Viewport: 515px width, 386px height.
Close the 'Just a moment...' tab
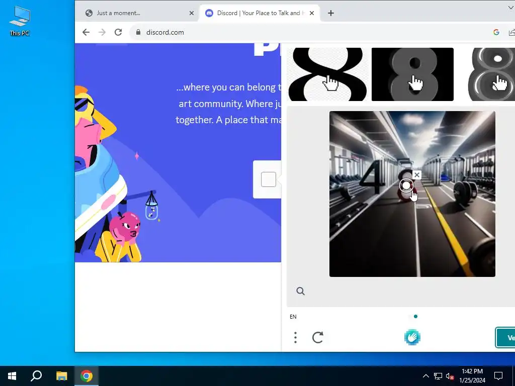pyautogui.click(x=192, y=13)
